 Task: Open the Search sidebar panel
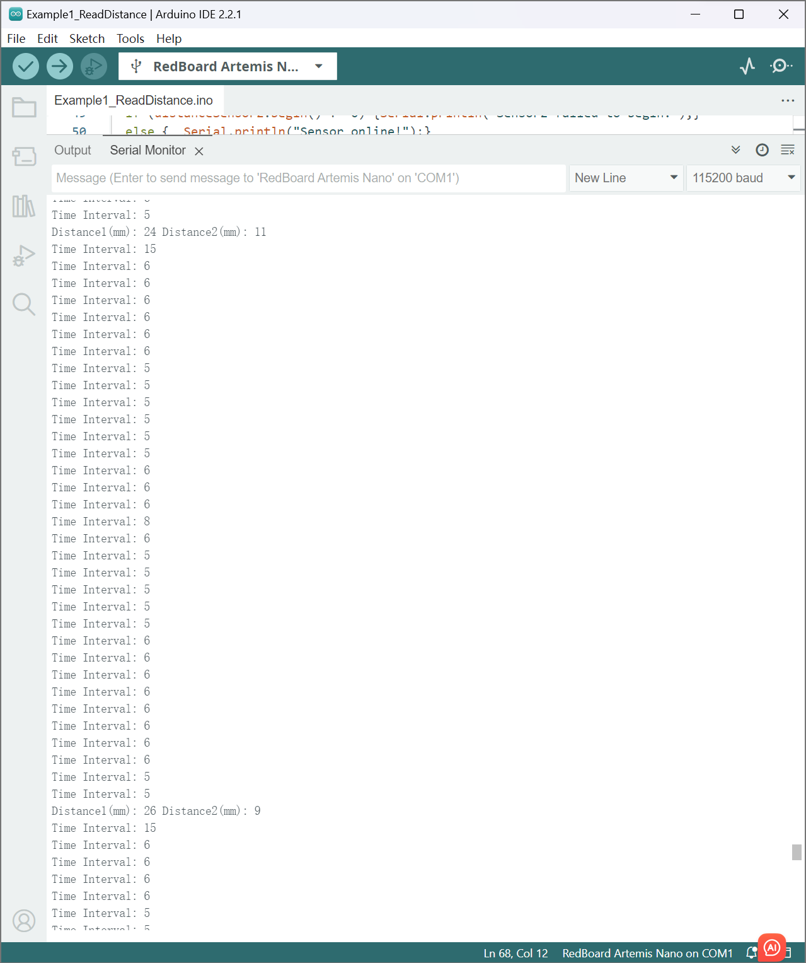[23, 304]
